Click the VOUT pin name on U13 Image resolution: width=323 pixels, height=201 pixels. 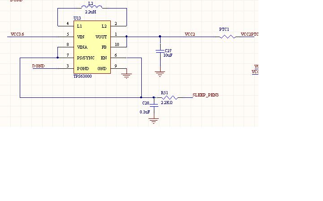[101, 37]
